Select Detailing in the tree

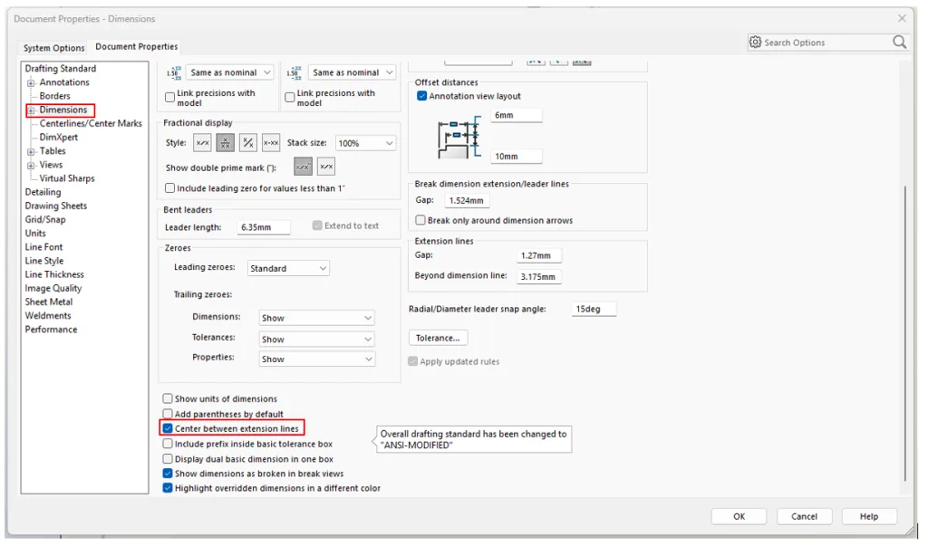(x=43, y=192)
